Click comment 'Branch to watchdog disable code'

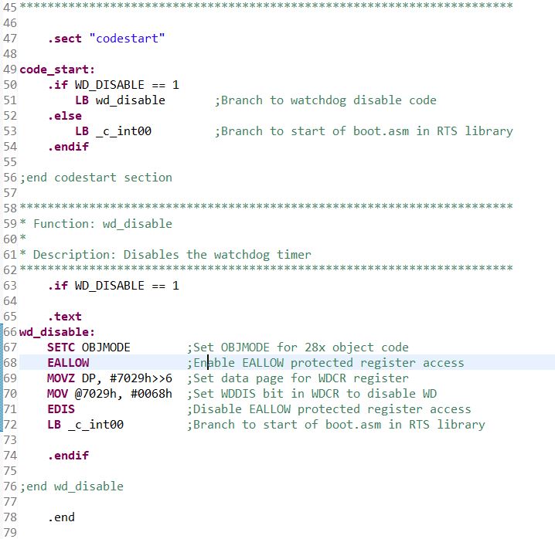coord(325,100)
